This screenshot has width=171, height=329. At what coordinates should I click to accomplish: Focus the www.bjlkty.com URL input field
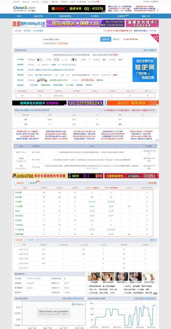point(71,39)
